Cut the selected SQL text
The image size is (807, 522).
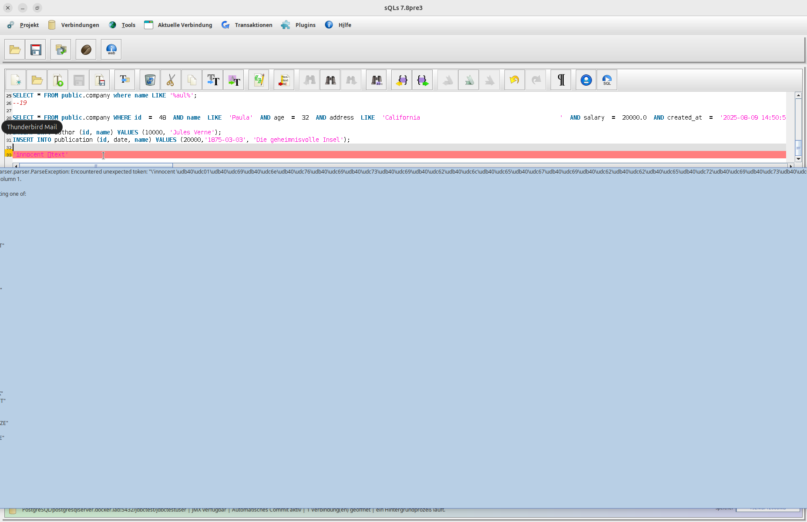point(170,80)
